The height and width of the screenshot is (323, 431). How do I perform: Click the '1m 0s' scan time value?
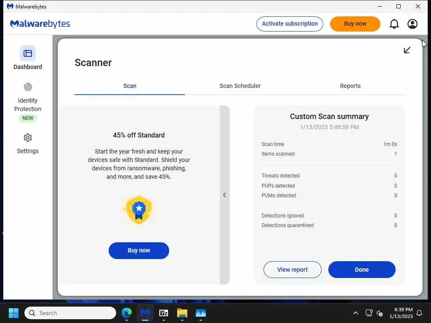[390, 144]
